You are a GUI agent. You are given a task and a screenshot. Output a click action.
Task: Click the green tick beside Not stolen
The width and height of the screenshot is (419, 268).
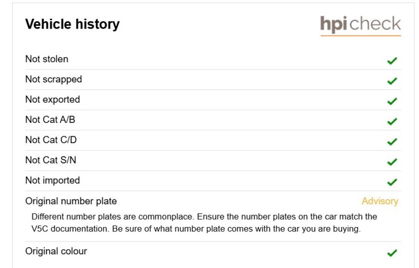click(x=392, y=61)
